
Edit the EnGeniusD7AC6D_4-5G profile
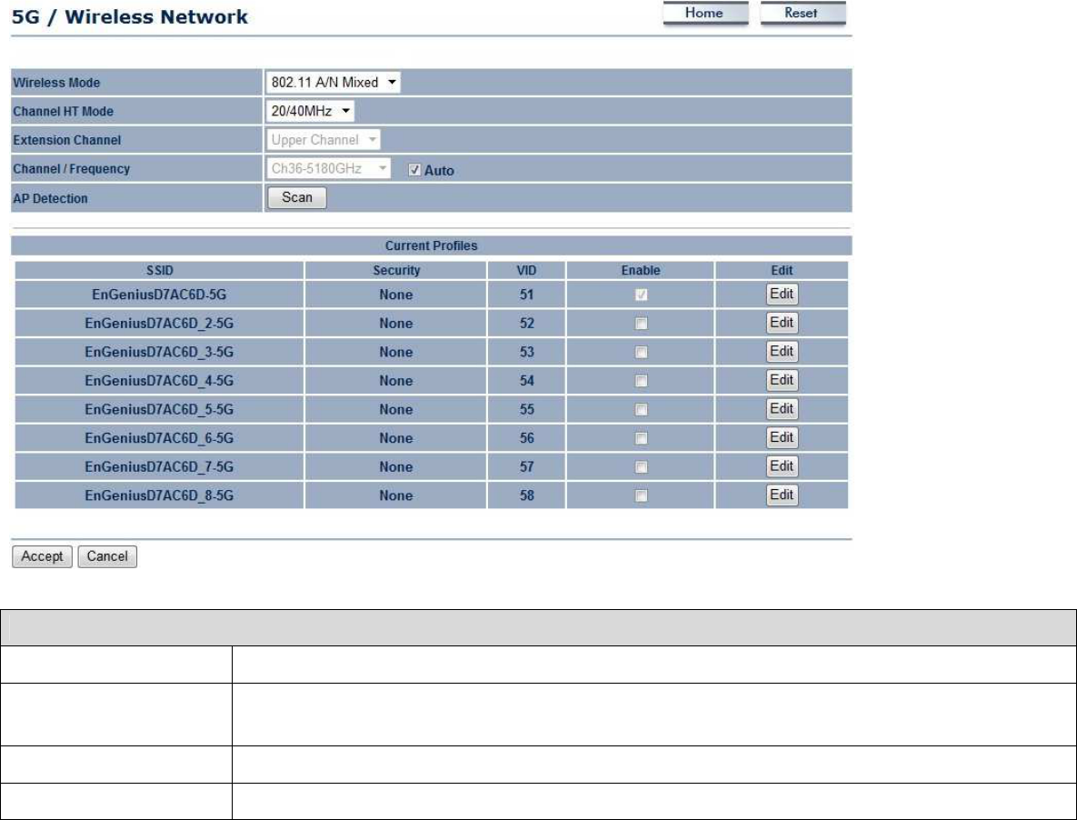click(782, 381)
